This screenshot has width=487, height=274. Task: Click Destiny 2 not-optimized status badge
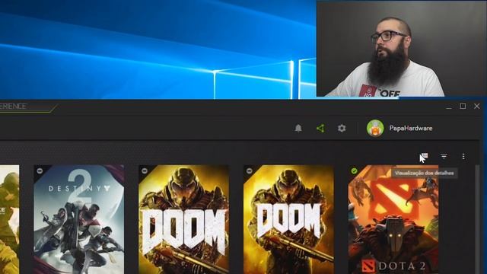40,170
